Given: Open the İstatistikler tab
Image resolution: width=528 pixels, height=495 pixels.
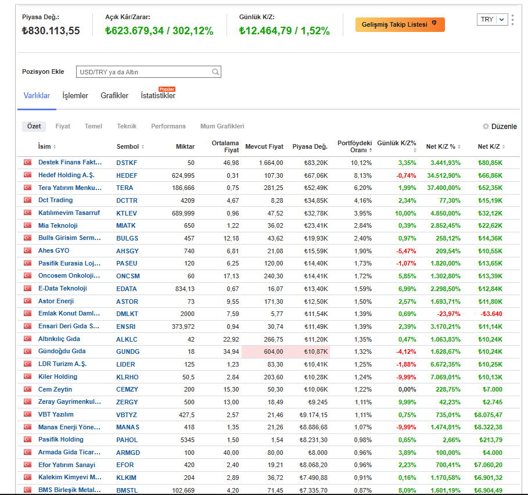Looking at the screenshot, I should (158, 96).
